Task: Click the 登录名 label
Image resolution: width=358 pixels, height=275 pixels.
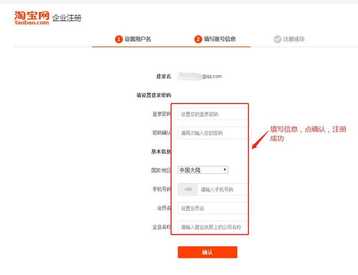Action: (x=164, y=76)
